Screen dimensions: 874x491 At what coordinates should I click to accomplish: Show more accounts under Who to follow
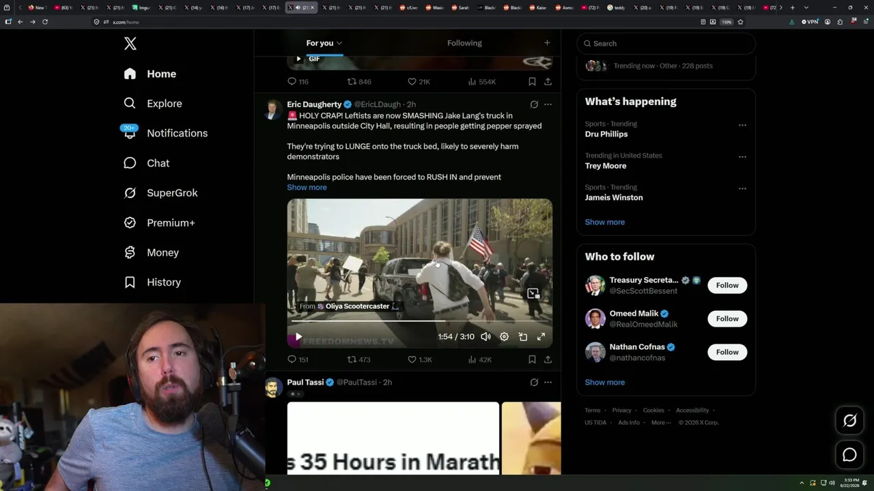(605, 383)
